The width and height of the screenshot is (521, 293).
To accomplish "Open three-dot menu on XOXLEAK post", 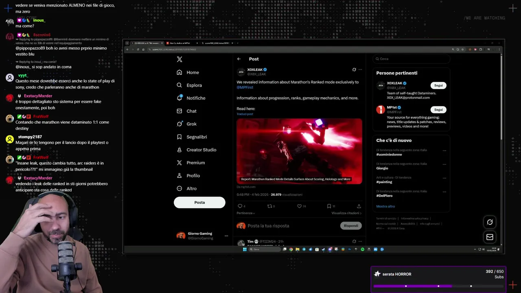I will pyautogui.click(x=360, y=70).
